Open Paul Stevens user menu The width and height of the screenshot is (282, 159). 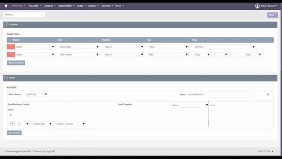pyautogui.click(x=269, y=6)
